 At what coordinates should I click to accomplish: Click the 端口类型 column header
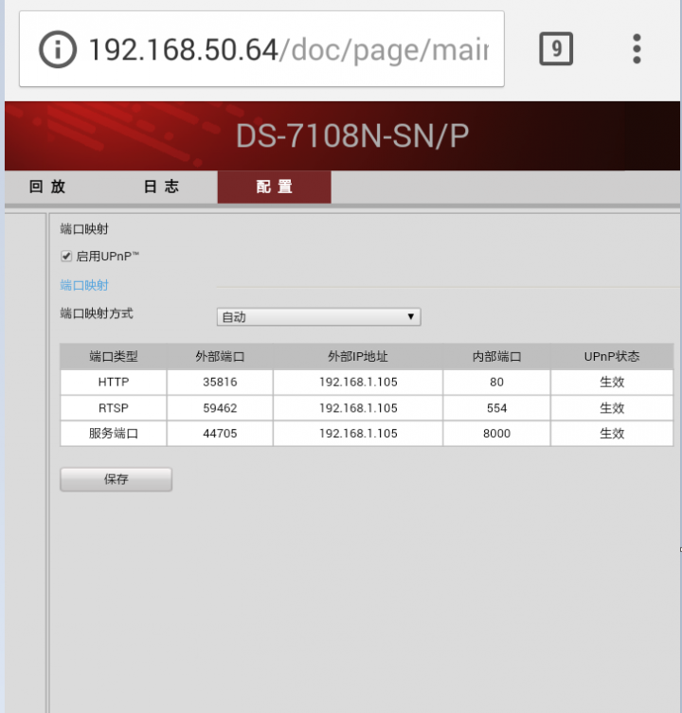tap(114, 356)
